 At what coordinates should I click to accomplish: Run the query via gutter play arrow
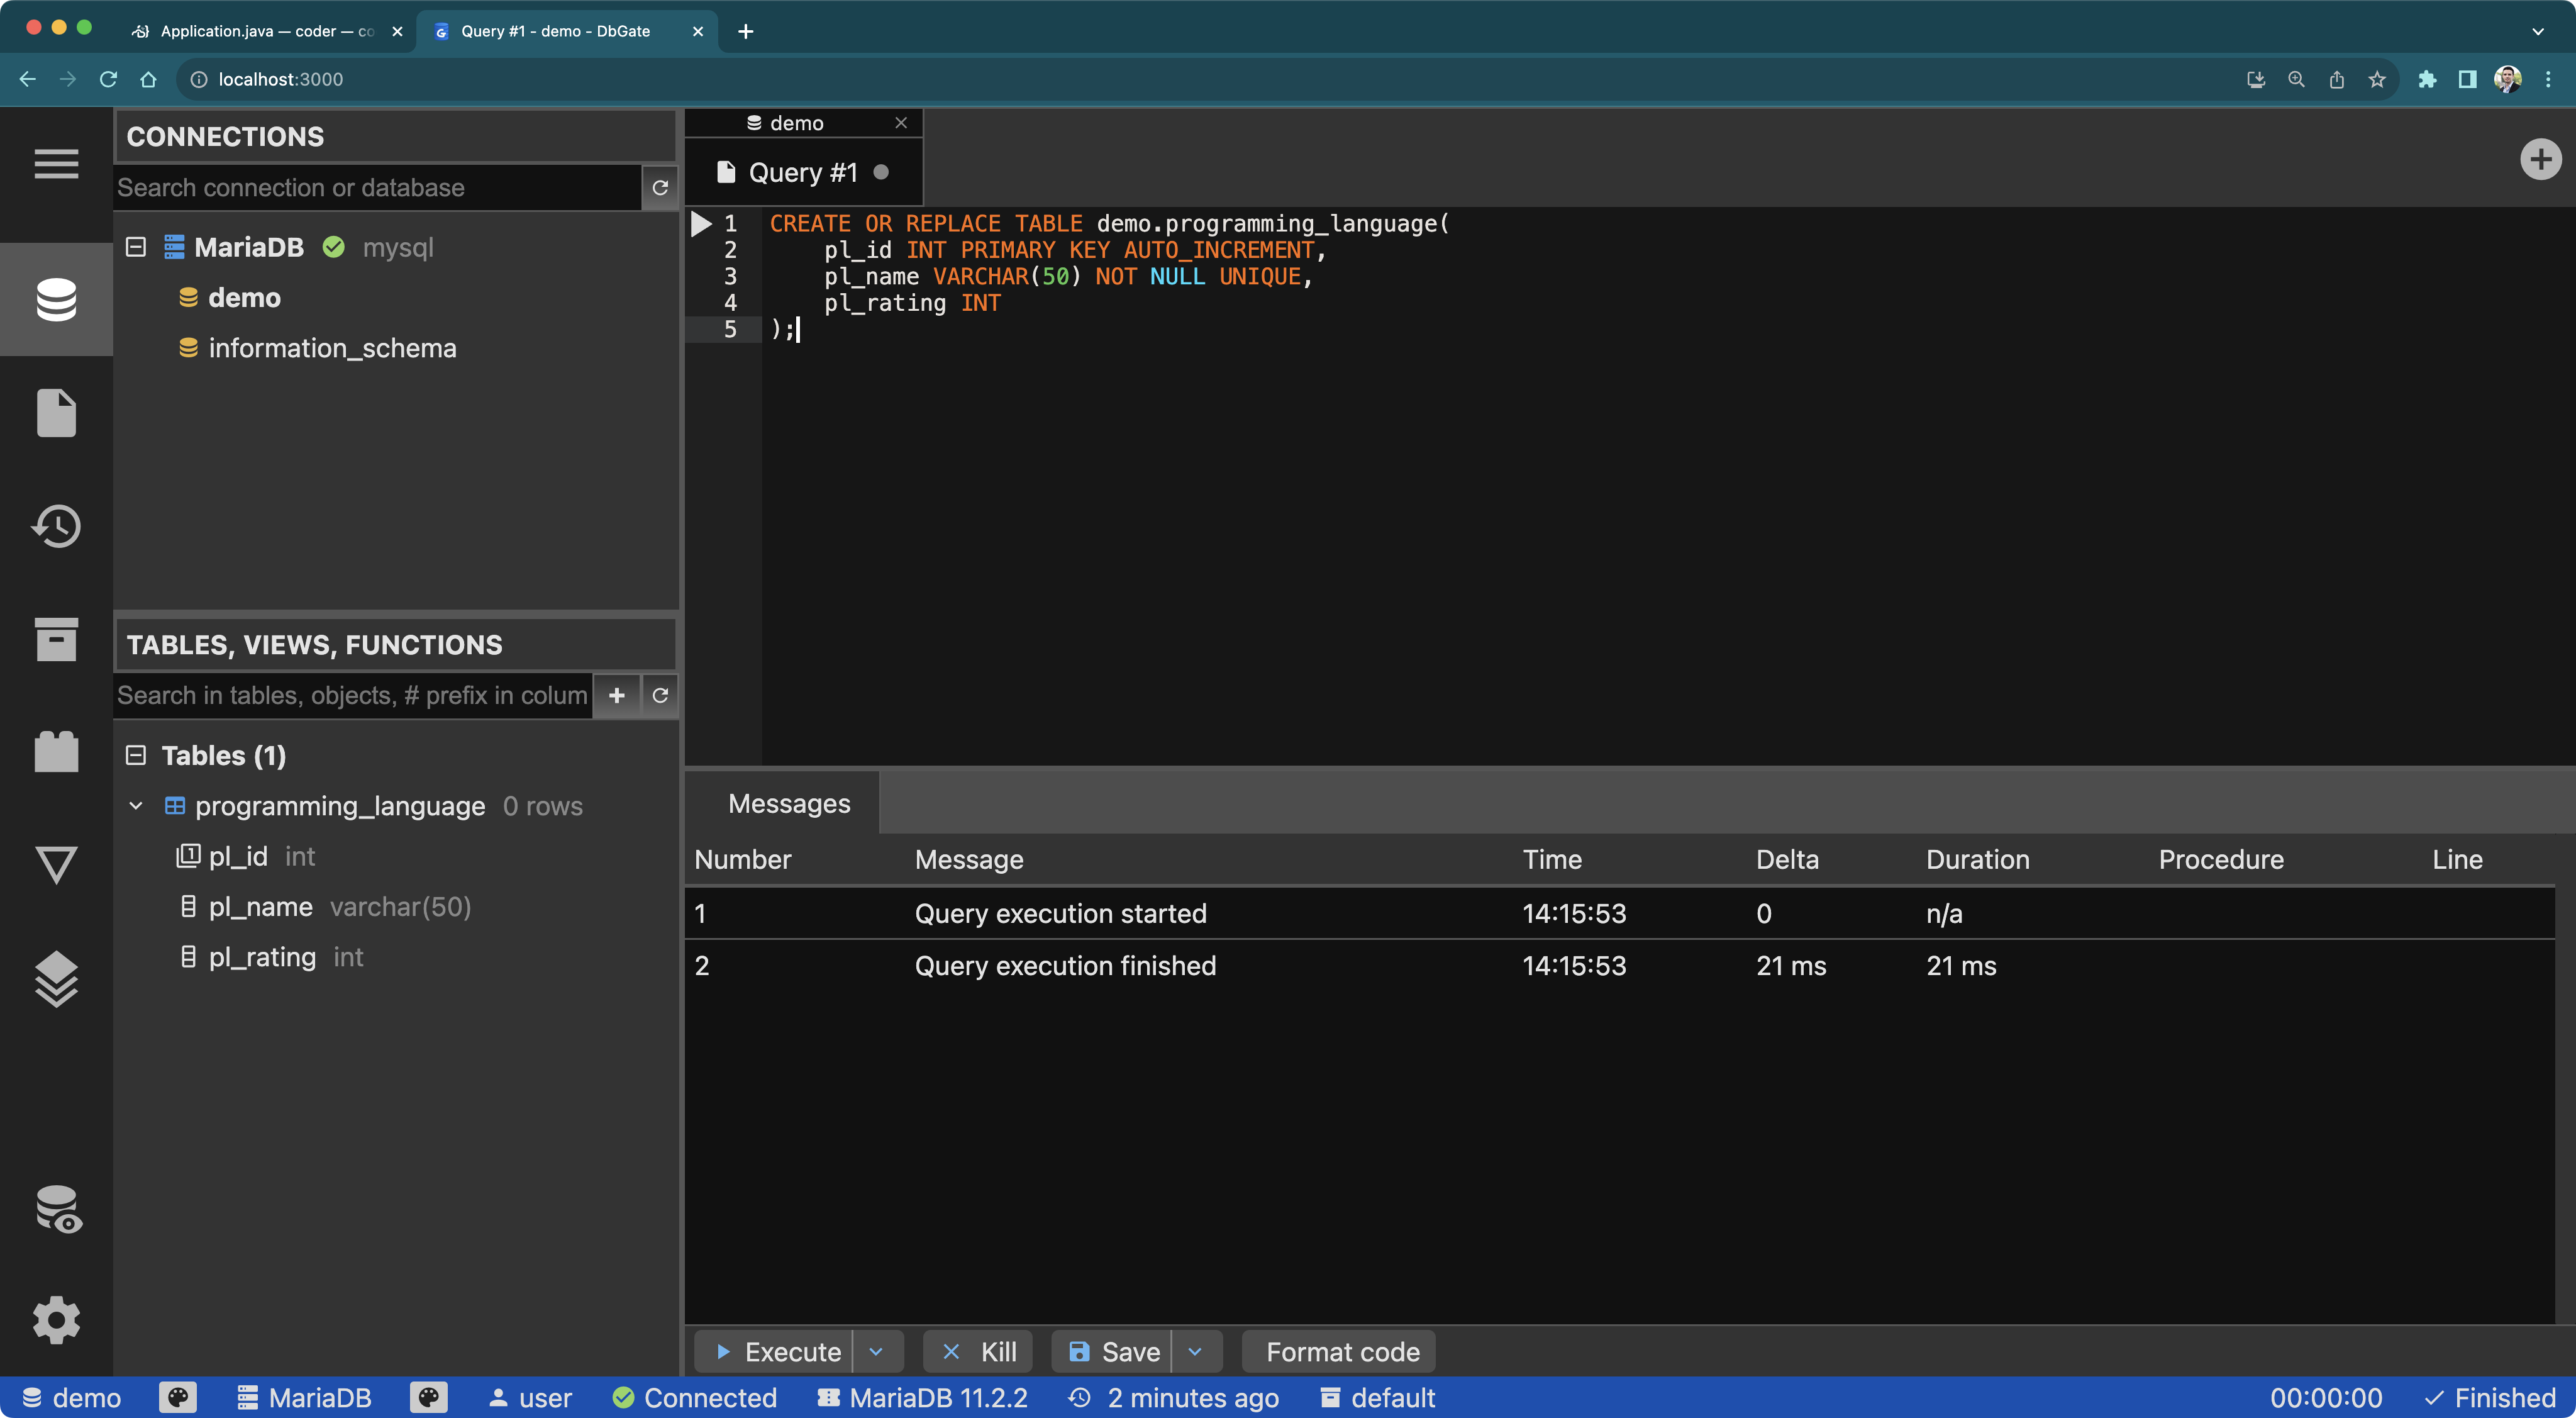[x=700, y=224]
